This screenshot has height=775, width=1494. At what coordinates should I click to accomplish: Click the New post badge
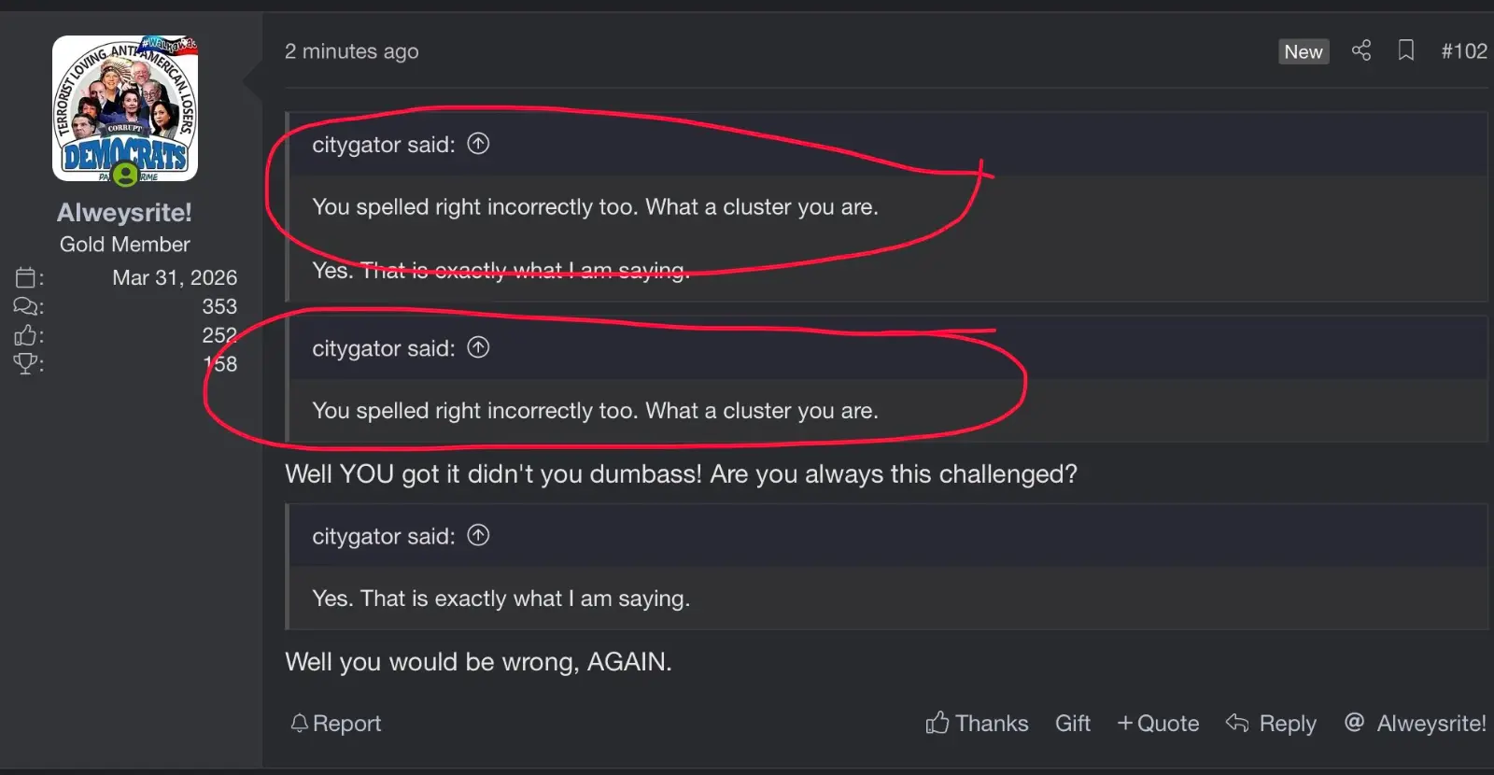click(x=1303, y=52)
